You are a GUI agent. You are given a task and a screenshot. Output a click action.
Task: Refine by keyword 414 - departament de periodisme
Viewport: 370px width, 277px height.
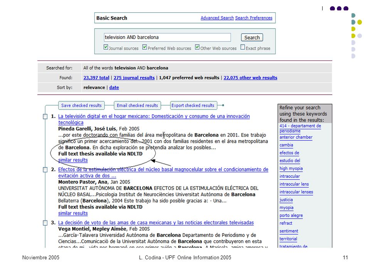(300, 128)
